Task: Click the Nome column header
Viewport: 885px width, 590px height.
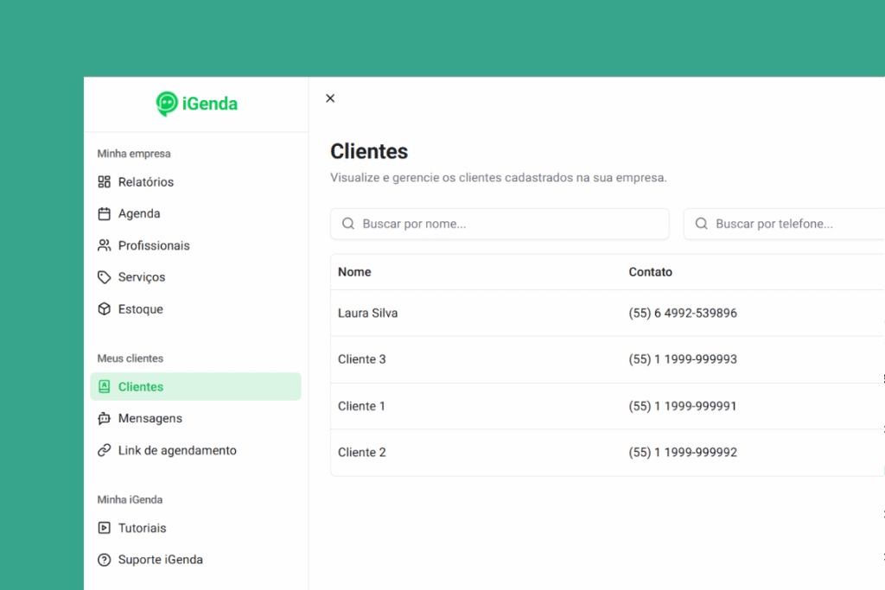Action: coord(354,272)
